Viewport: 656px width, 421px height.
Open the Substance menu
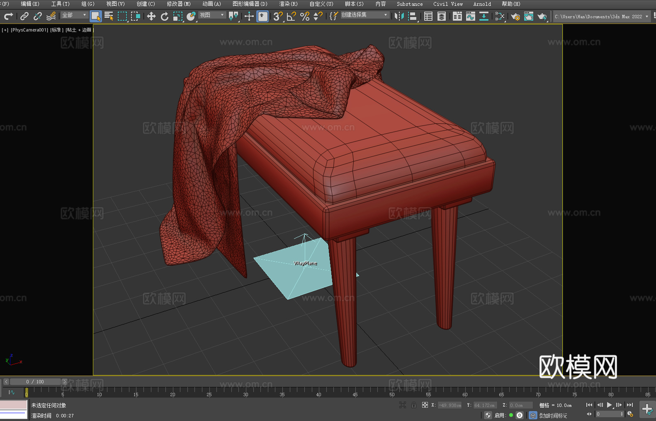click(x=410, y=4)
